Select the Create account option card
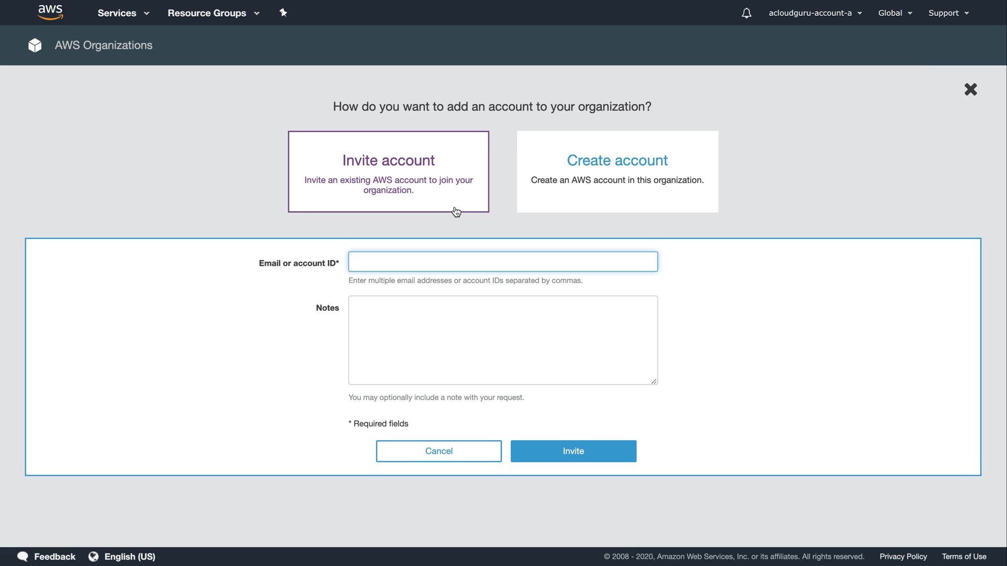This screenshot has width=1007, height=566. coord(617,172)
